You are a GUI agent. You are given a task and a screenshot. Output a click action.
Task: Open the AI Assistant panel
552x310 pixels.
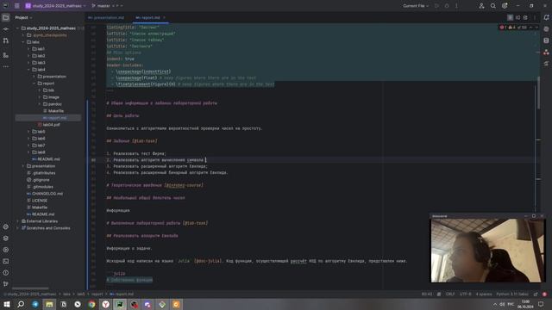[546, 28]
